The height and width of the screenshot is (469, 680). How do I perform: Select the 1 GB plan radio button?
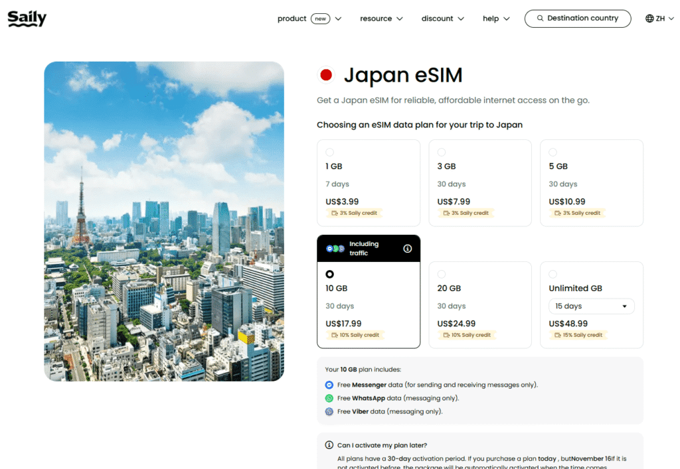[330, 152]
